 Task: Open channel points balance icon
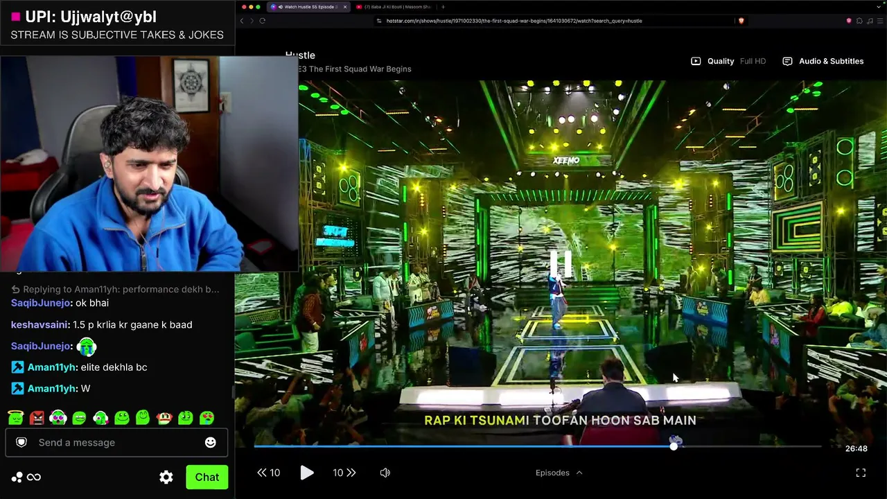tap(26, 477)
